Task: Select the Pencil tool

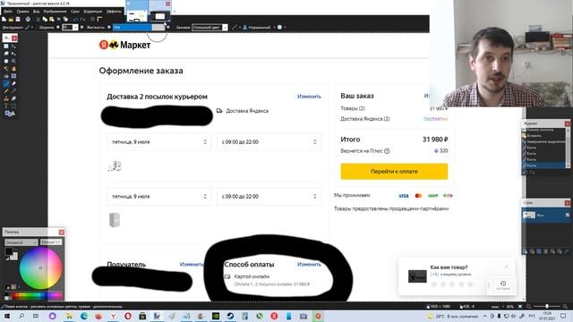Action: coord(6,91)
